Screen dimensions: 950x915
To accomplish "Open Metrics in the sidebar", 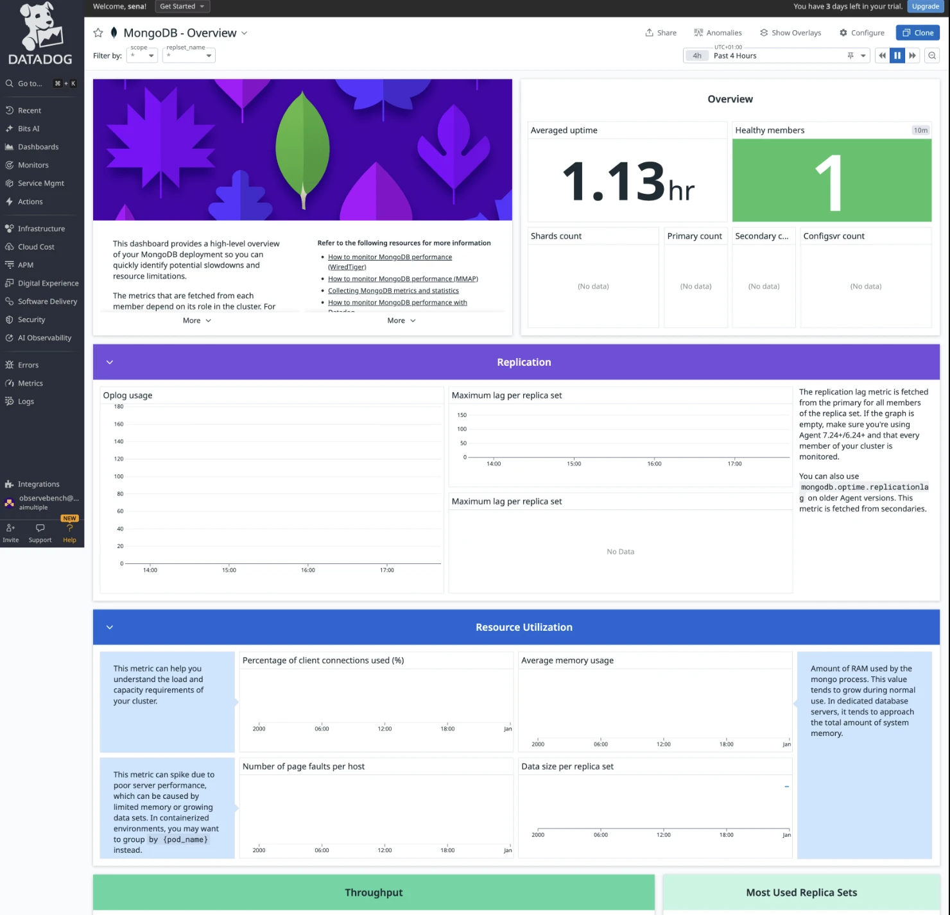I will pos(30,383).
